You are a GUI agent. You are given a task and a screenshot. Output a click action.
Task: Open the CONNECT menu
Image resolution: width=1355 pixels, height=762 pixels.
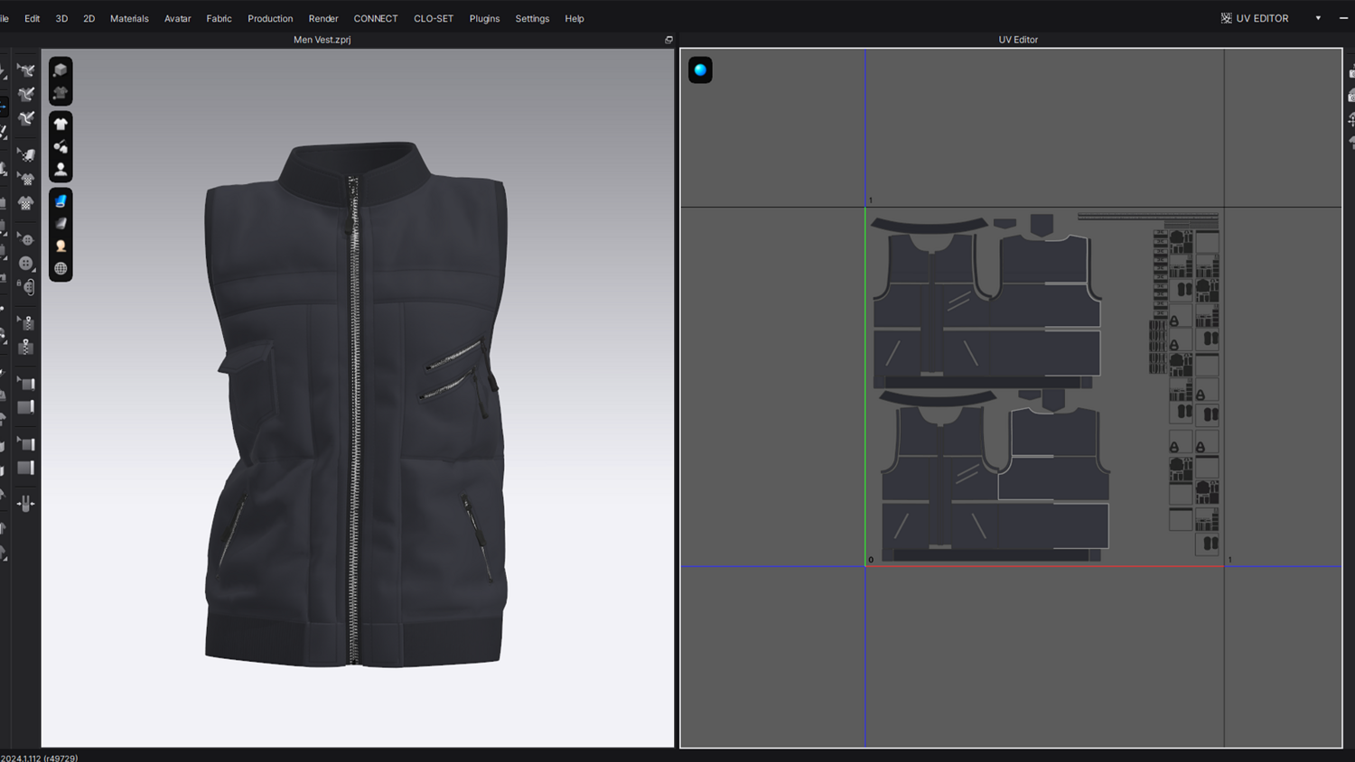pyautogui.click(x=376, y=18)
